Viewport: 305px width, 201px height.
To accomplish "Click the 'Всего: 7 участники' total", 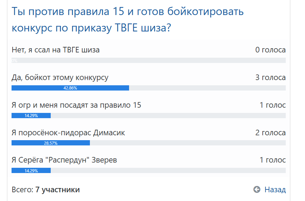I will tap(46, 189).
